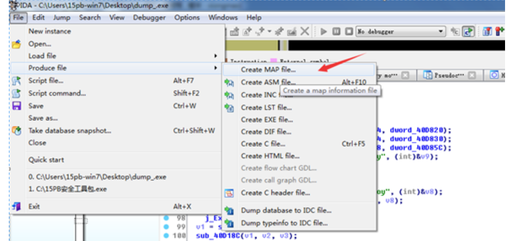Viewport: 529px width, 241px height.
Task: Click the Open folder icon in File menu
Action: point(16,44)
